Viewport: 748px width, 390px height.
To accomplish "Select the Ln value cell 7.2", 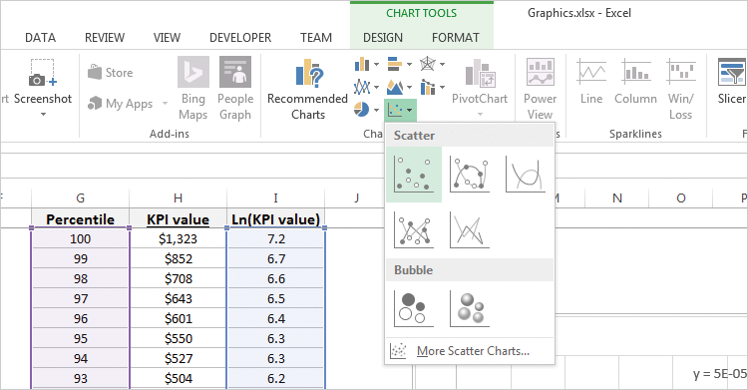I will (x=275, y=238).
